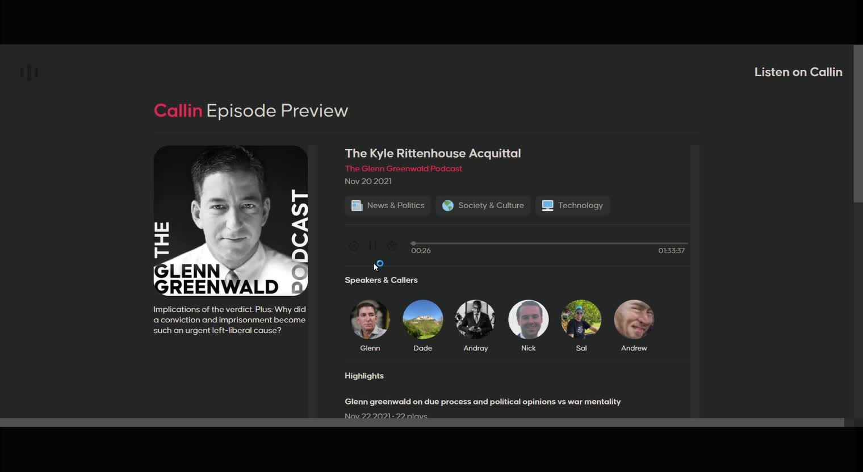Click the Callin waveform logo icon
Viewport: 863px width, 472px height.
click(x=29, y=72)
